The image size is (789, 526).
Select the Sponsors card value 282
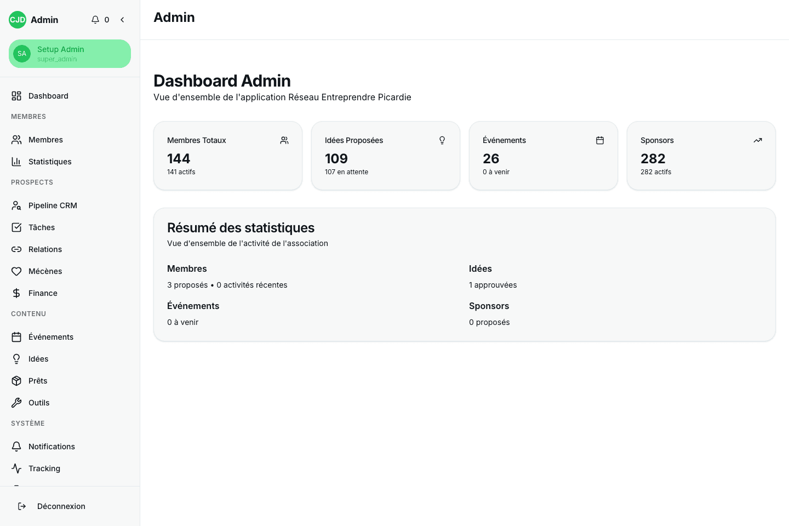coord(653,158)
